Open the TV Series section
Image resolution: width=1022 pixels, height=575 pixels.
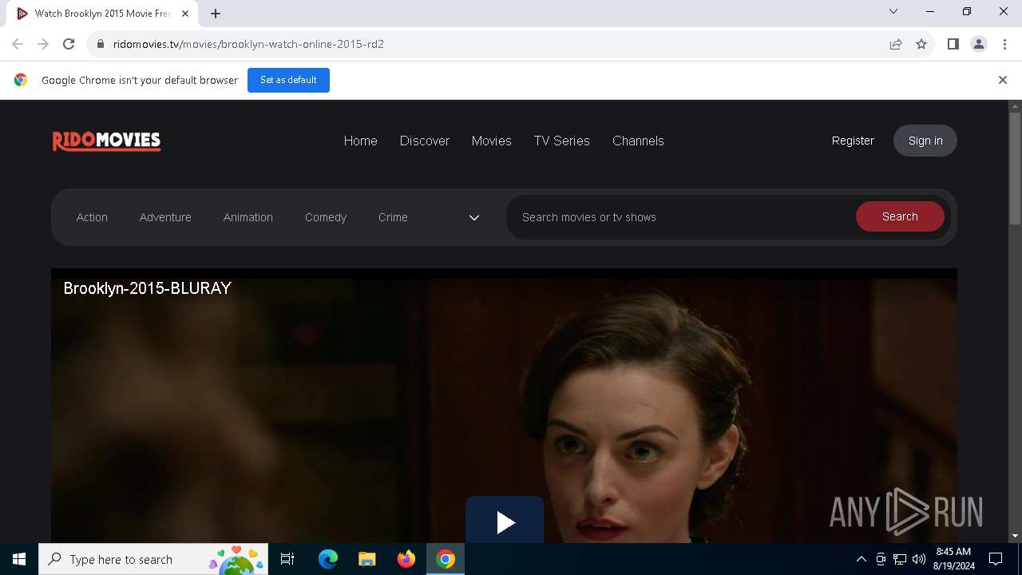pyautogui.click(x=562, y=141)
